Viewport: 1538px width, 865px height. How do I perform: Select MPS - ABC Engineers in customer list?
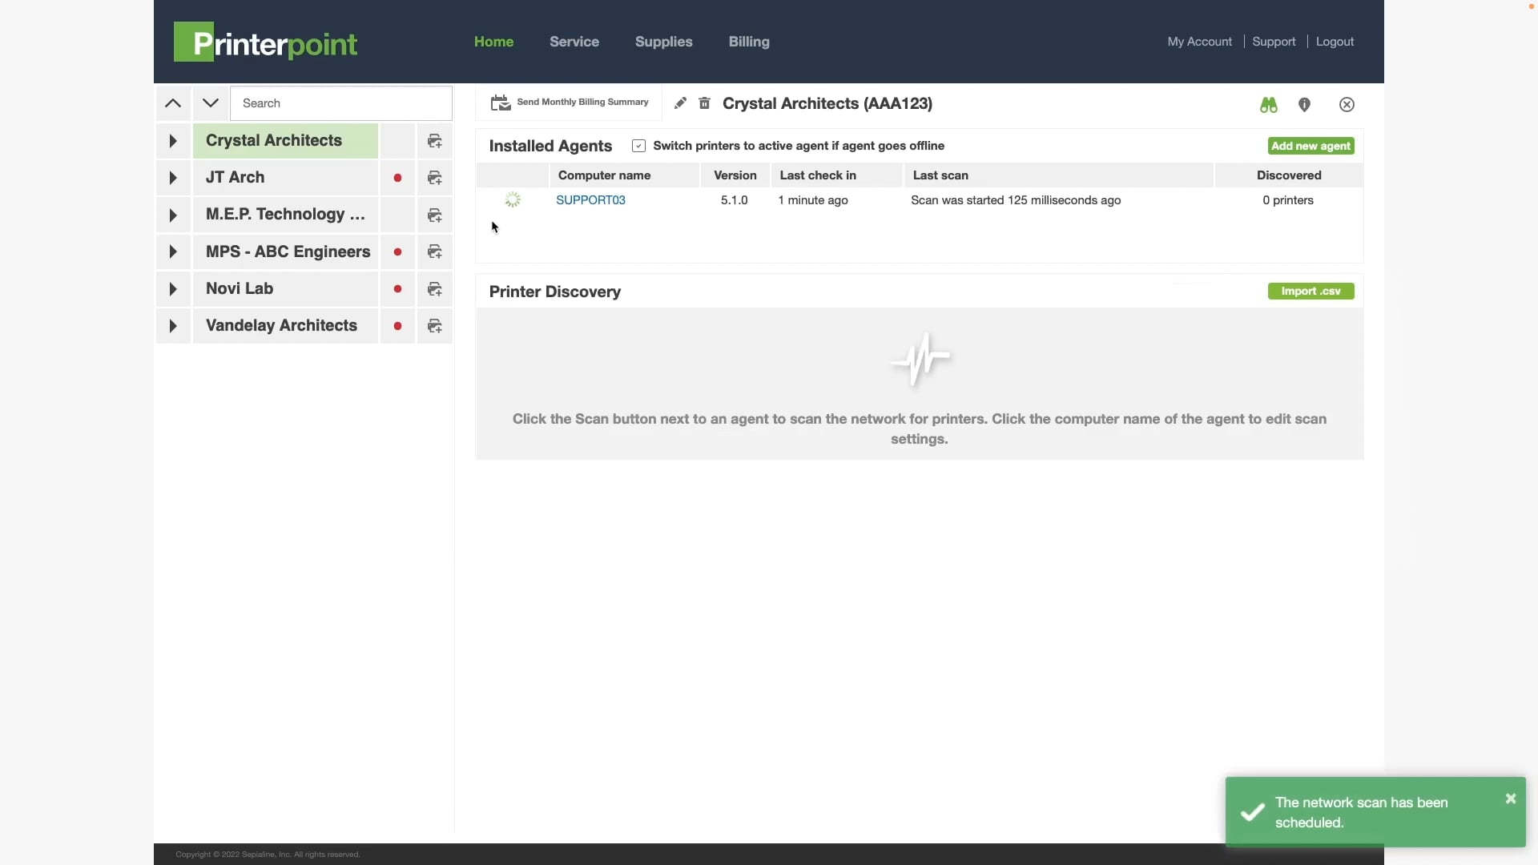coord(285,251)
